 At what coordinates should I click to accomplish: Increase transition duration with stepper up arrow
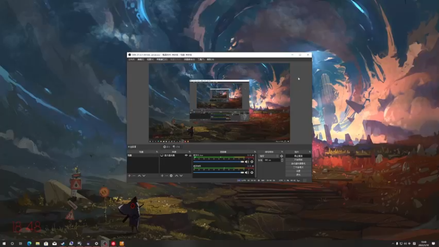point(282,159)
